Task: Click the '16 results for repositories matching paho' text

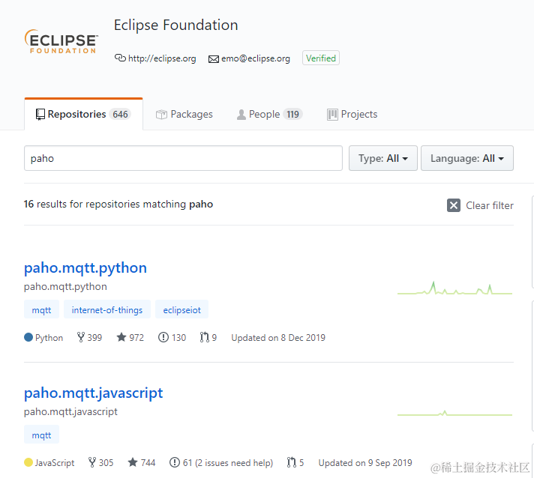Action: coord(118,204)
